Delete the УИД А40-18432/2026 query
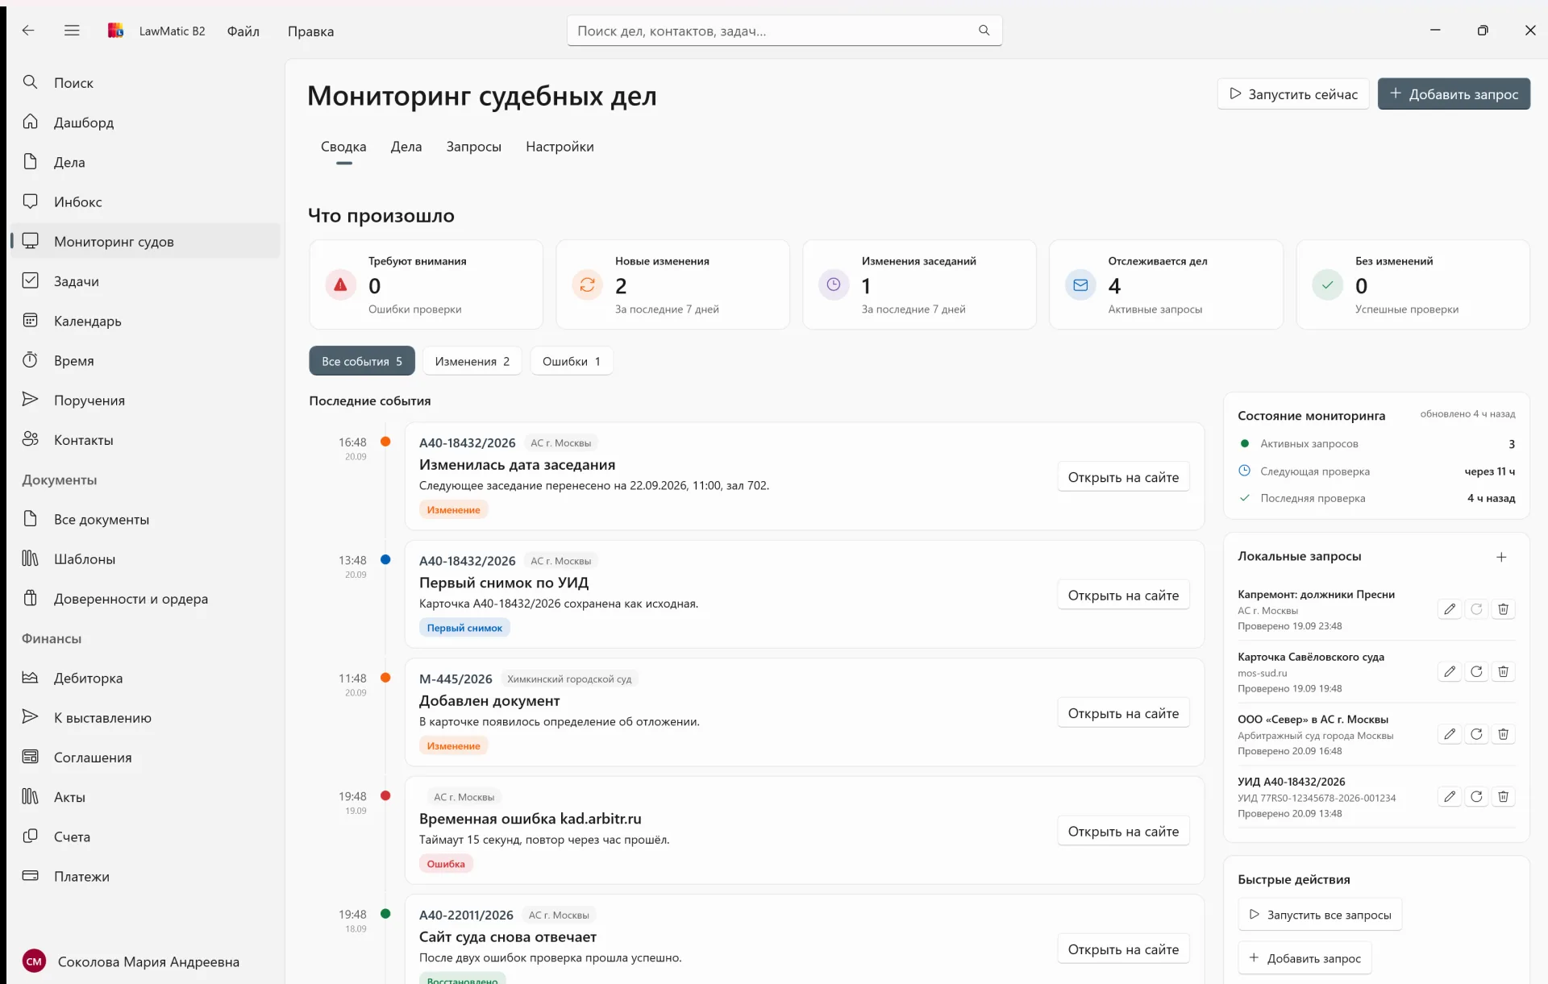1548x984 pixels. (x=1503, y=797)
